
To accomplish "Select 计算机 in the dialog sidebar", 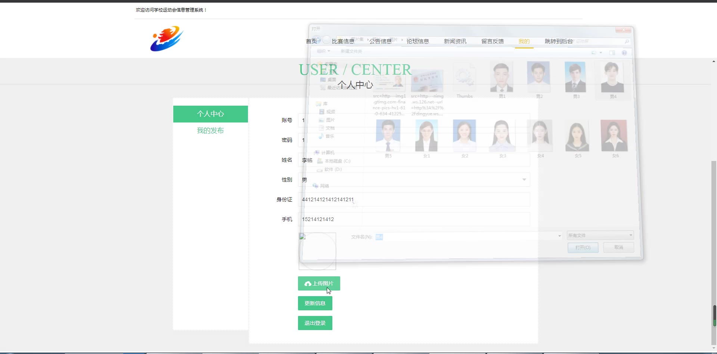I will [324, 153].
